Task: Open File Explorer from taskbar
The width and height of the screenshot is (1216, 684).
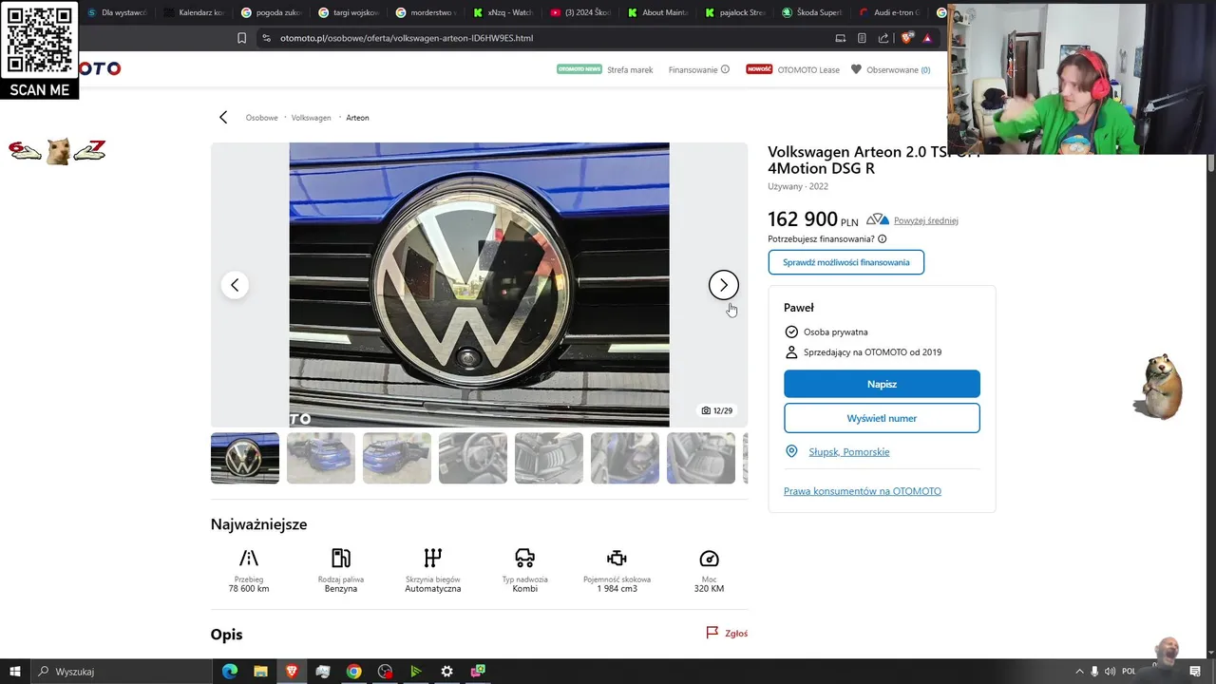Action: pyautogui.click(x=260, y=671)
